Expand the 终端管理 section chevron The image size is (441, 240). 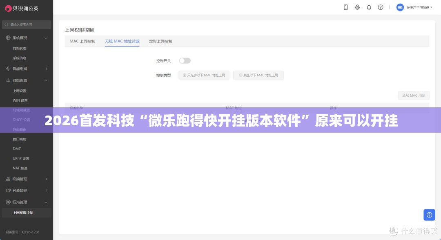click(x=46, y=179)
